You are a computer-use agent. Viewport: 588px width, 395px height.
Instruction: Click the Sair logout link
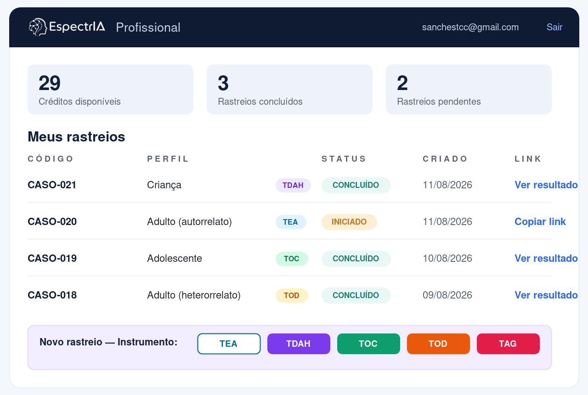(554, 27)
